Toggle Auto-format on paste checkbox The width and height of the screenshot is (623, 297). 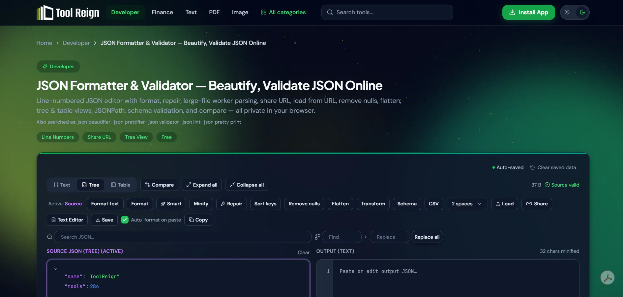click(x=125, y=220)
